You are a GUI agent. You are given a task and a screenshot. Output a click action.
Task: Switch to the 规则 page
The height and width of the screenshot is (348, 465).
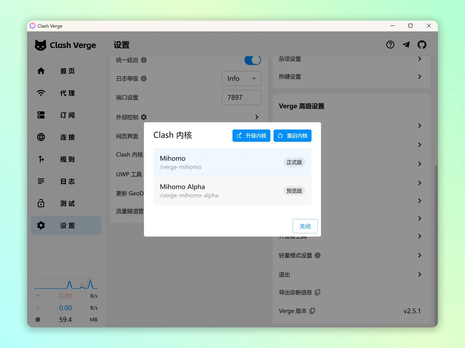pos(66,159)
